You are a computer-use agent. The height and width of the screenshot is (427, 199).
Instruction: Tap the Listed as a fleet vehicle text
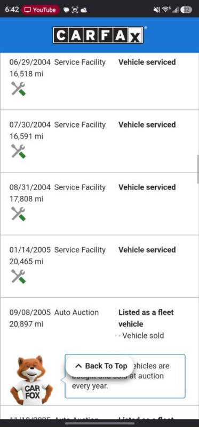pos(146,318)
